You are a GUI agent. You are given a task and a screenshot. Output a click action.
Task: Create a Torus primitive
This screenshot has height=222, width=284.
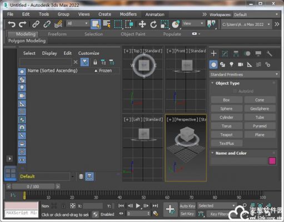[x=227, y=126]
